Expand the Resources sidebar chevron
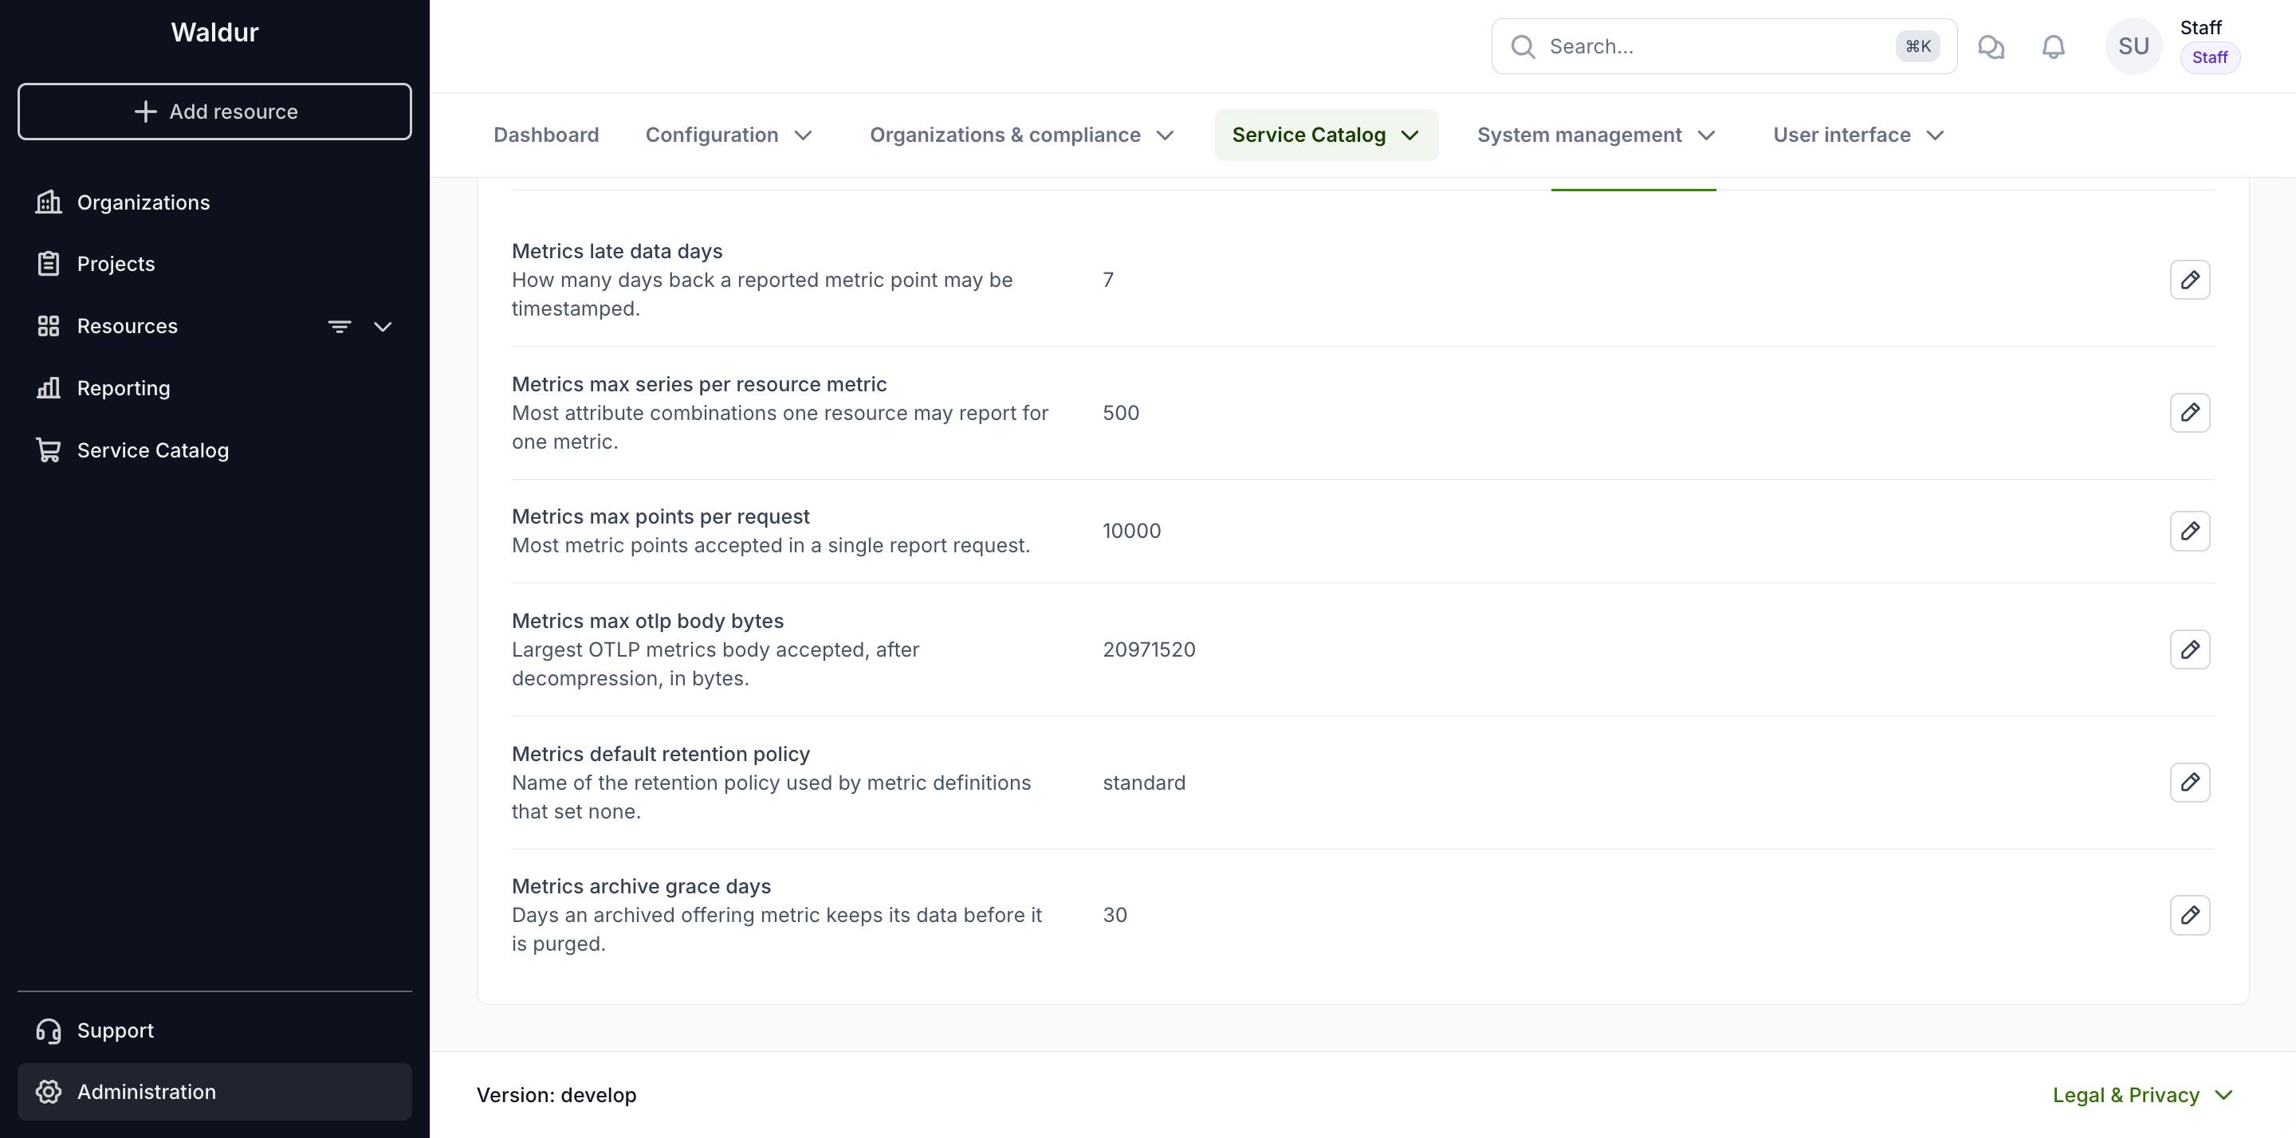Viewport: 2296px width, 1138px height. coord(383,326)
